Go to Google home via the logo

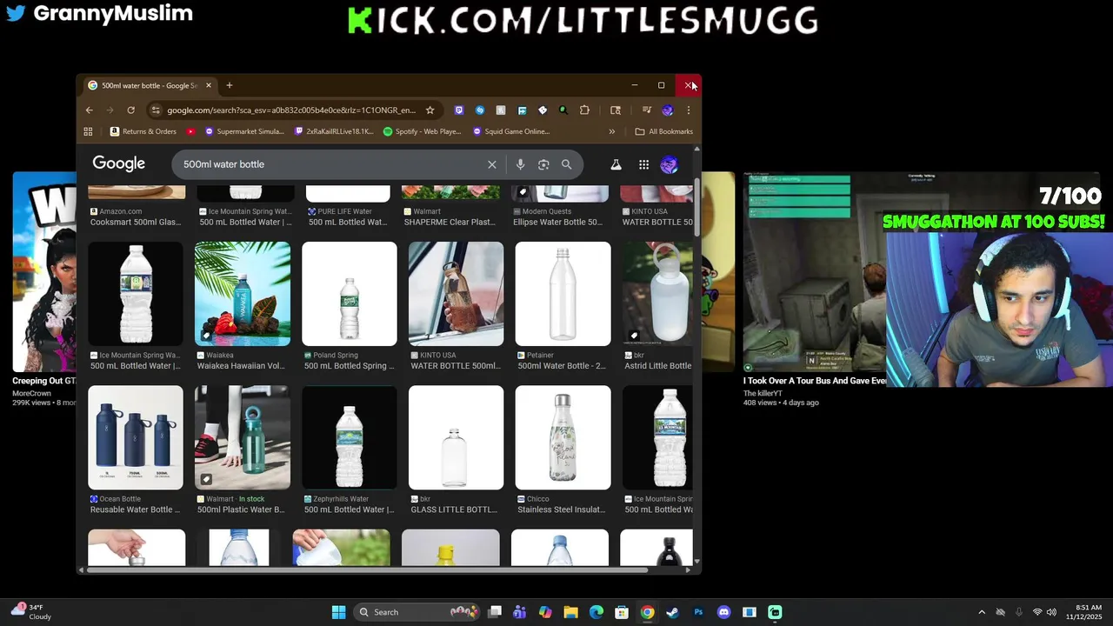click(119, 163)
